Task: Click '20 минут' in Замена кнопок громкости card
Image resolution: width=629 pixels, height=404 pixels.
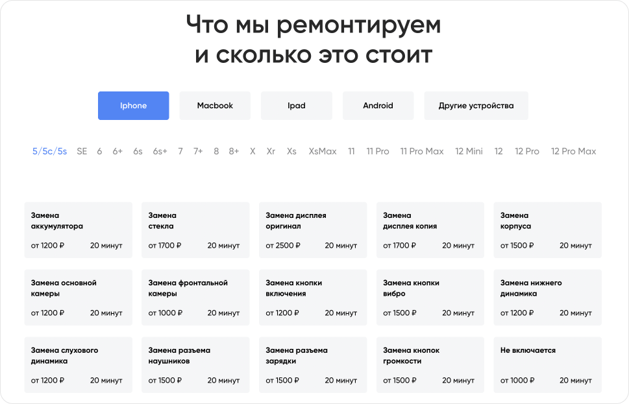Action: (458, 380)
